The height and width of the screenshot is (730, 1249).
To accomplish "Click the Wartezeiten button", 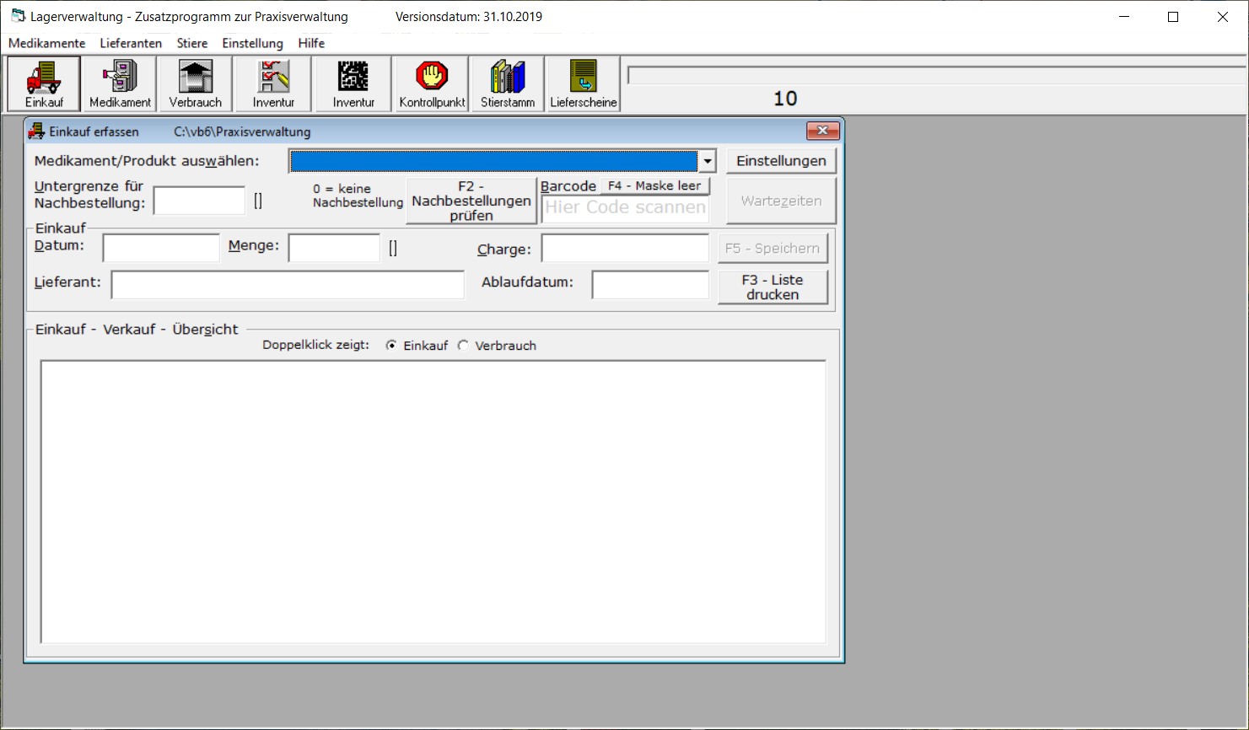I will click(x=781, y=201).
